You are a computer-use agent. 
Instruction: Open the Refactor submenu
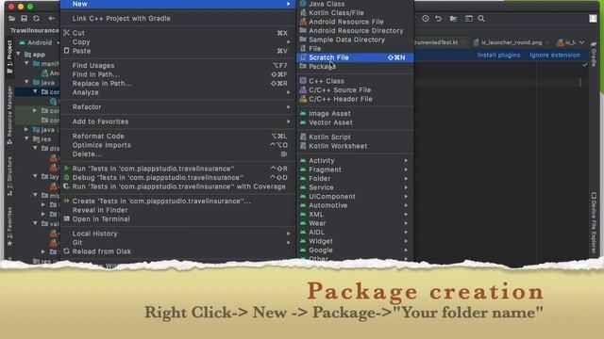177,106
